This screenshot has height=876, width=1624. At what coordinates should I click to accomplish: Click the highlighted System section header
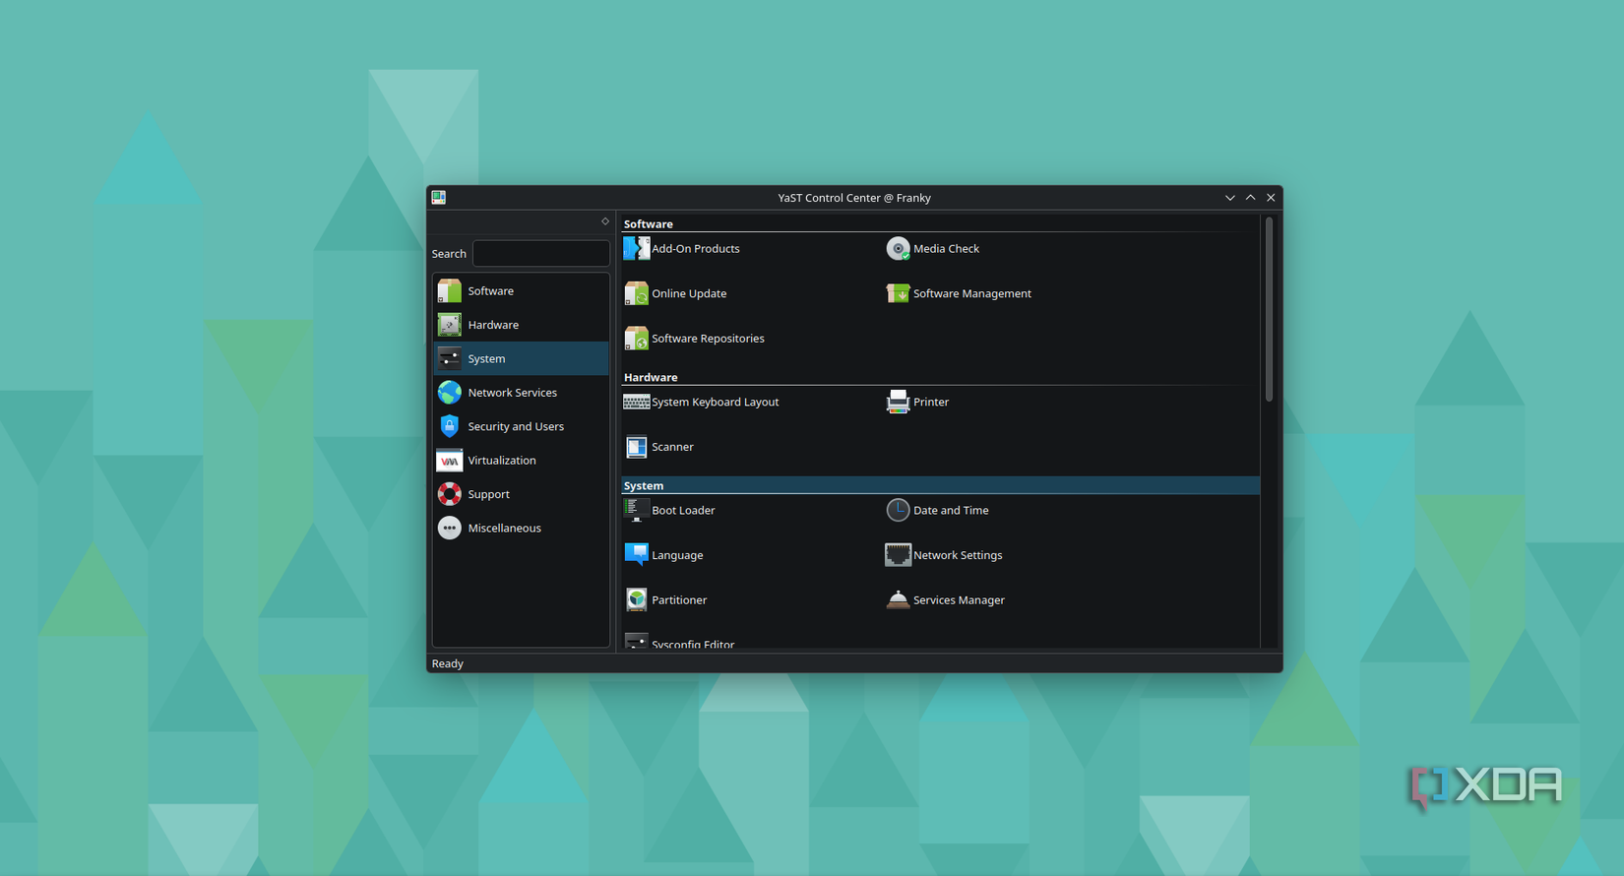coord(940,485)
